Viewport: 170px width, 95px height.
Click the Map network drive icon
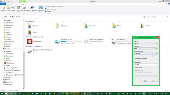pyautogui.click(x=24, y=9)
